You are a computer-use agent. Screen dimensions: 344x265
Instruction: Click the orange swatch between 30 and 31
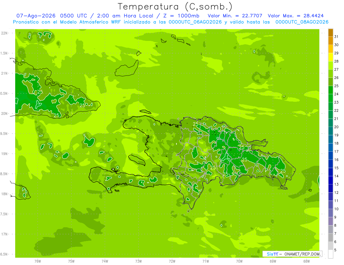[x=331, y=41]
